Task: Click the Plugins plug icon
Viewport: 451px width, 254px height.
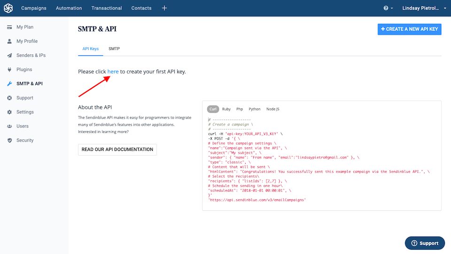Action: pos(9,69)
